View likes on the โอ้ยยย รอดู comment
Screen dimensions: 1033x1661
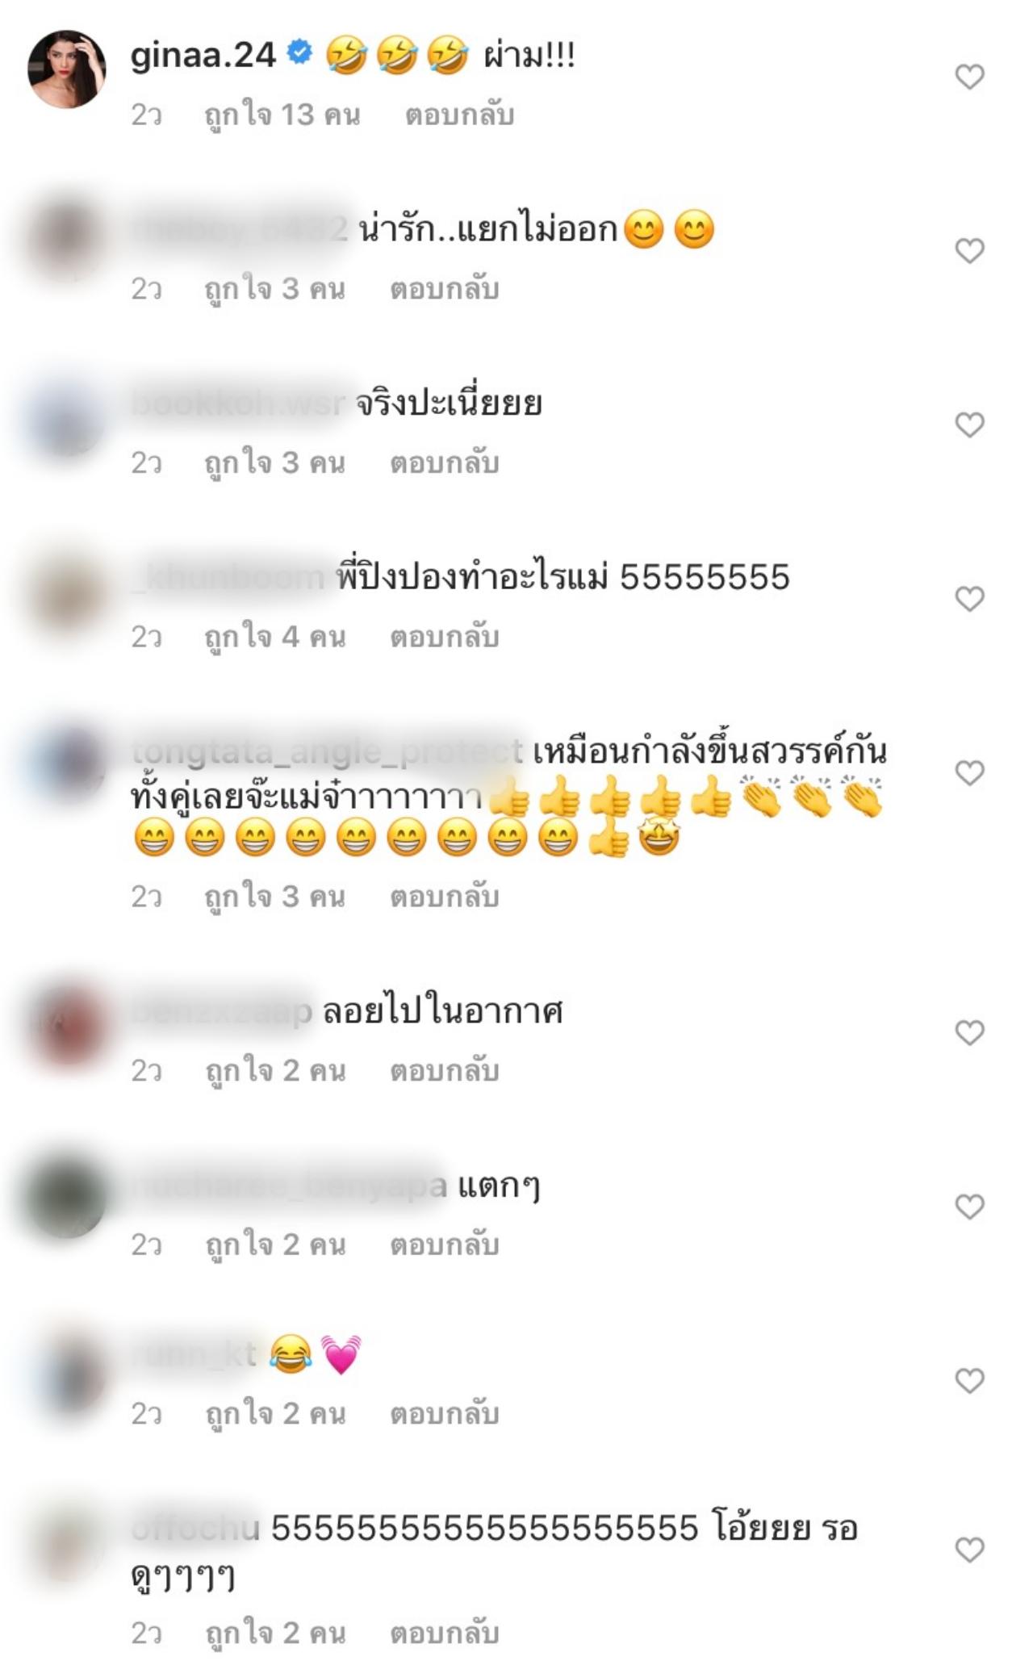[275, 1634]
